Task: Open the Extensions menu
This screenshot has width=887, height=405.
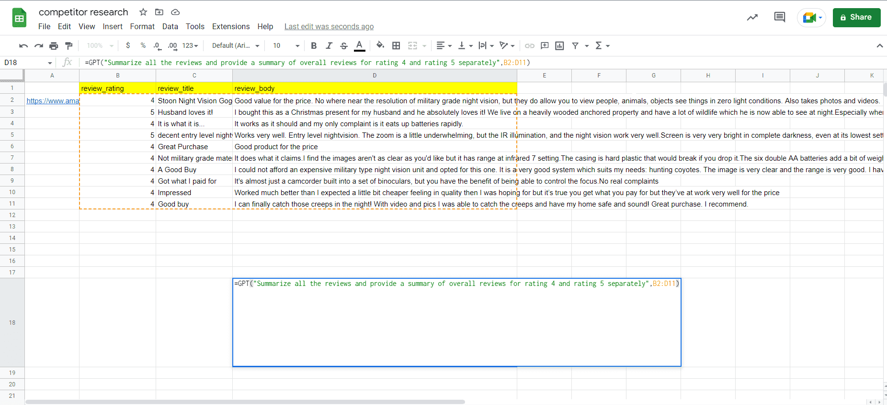Action: [231, 27]
